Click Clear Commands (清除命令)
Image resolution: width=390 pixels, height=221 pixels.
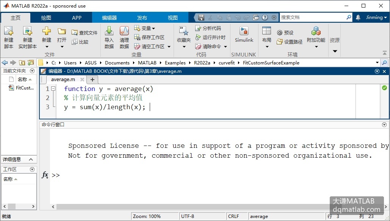pyautogui.click(x=208, y=46)
